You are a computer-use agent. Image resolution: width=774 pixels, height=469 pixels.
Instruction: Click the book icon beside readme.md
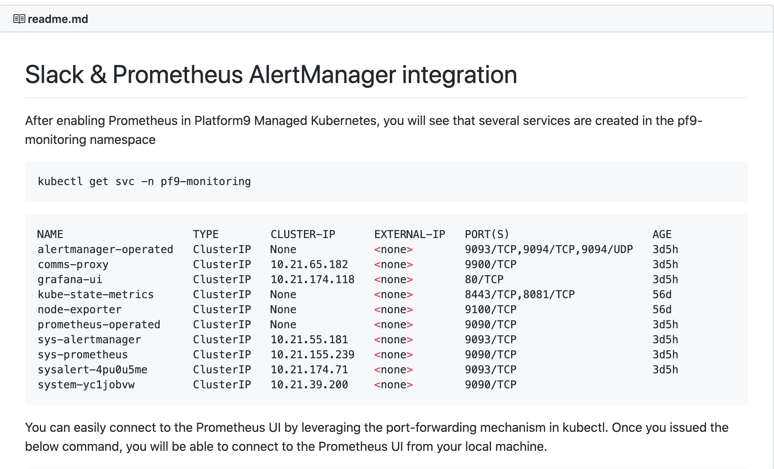(19, 18)
